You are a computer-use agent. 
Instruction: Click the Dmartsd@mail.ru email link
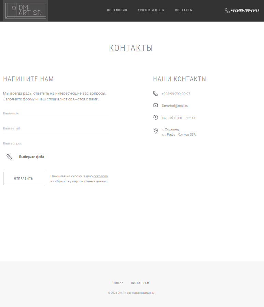pos(175,106)
